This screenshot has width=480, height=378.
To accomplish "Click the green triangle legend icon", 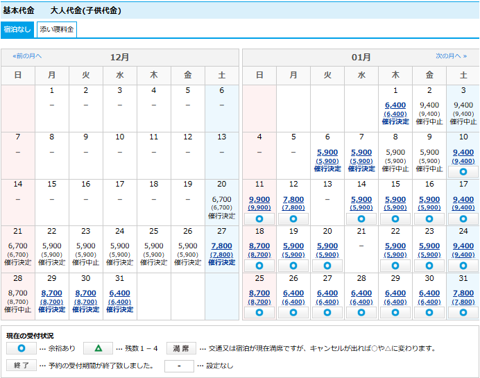I will [x=98, y=348].
